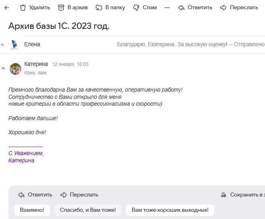Click the bottom Переслать button text

(x=84, y=194)
